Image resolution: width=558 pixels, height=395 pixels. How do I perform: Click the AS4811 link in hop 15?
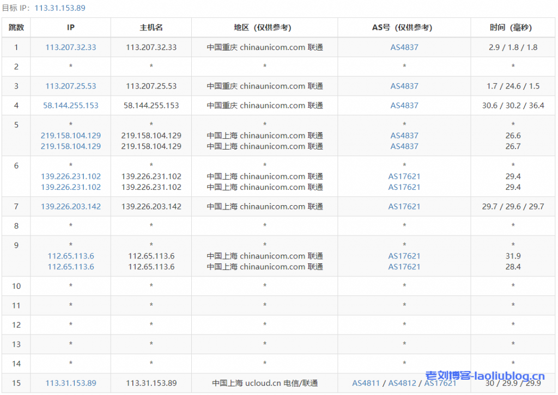pos(366,383)
